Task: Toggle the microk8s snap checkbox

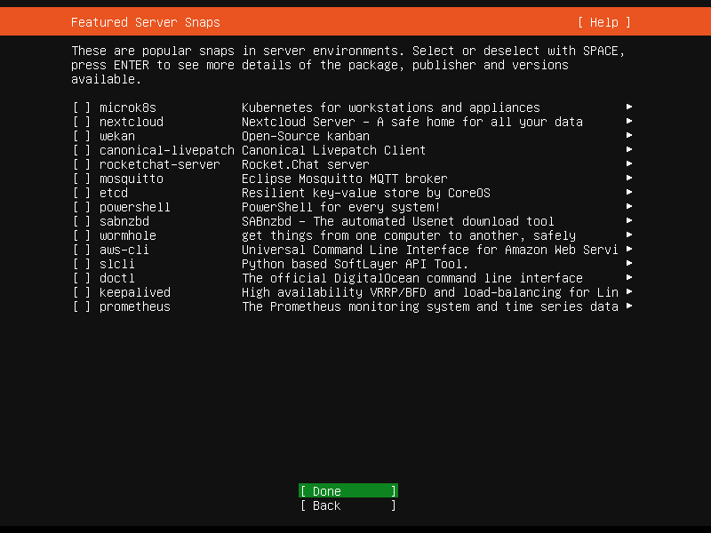Action: pyautogui.click(x=82, y=107)
